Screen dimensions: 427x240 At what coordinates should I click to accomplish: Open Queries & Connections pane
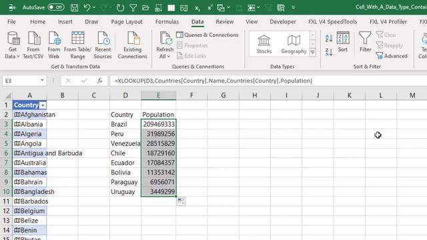click(207, 35)
